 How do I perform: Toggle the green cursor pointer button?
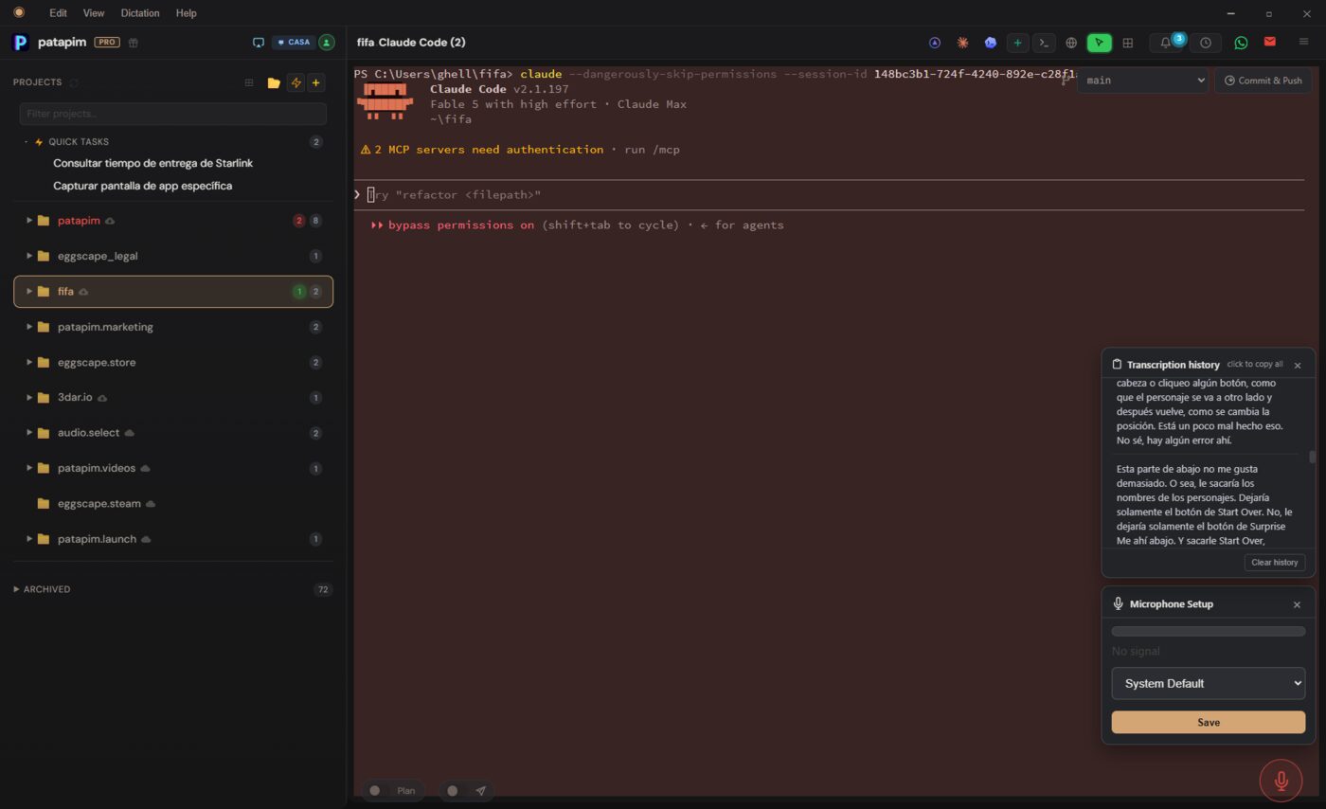coord(1099,43)
